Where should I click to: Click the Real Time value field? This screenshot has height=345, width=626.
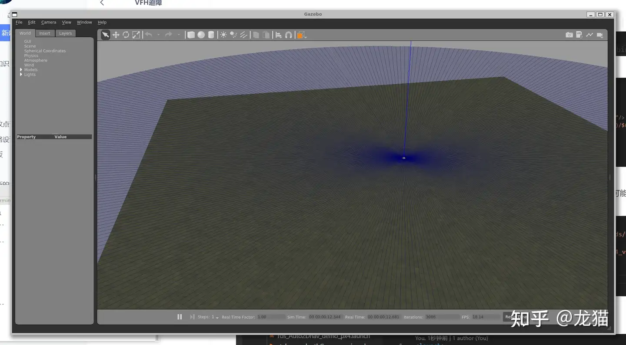(x=384, y=317)
